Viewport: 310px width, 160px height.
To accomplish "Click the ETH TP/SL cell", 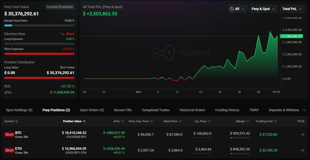I will pos(303,150).
